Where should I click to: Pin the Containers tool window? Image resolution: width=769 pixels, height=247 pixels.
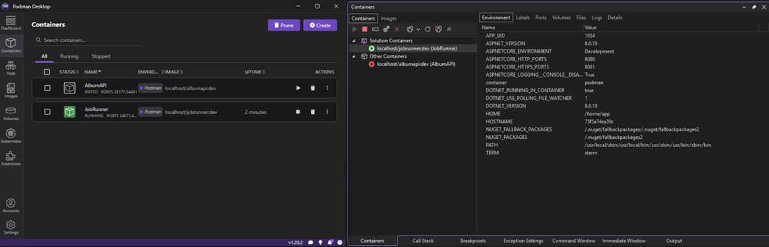pyautogui.click(x=754, y=6)
